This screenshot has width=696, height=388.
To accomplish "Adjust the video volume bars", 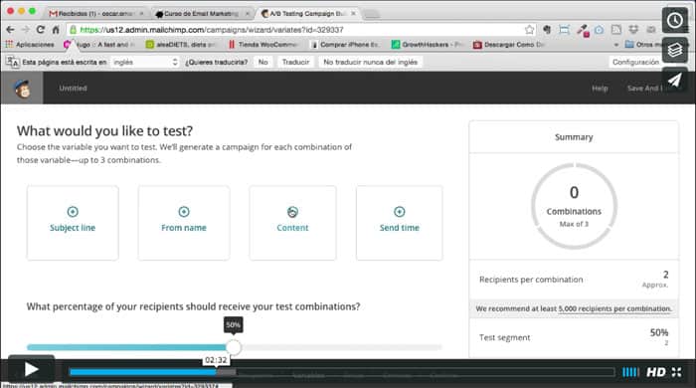I will 630,372.
